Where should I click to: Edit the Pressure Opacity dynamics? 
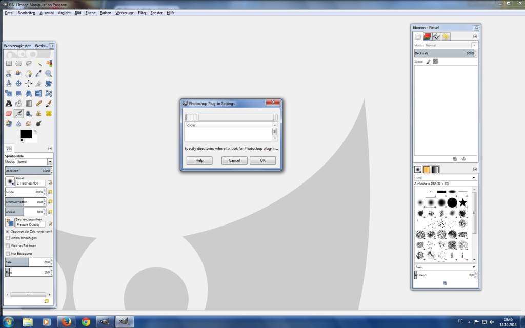(x=50, y=224)
